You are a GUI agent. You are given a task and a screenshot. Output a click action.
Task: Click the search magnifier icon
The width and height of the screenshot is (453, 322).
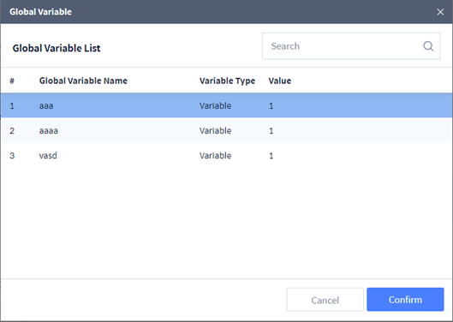coord(428,46)
